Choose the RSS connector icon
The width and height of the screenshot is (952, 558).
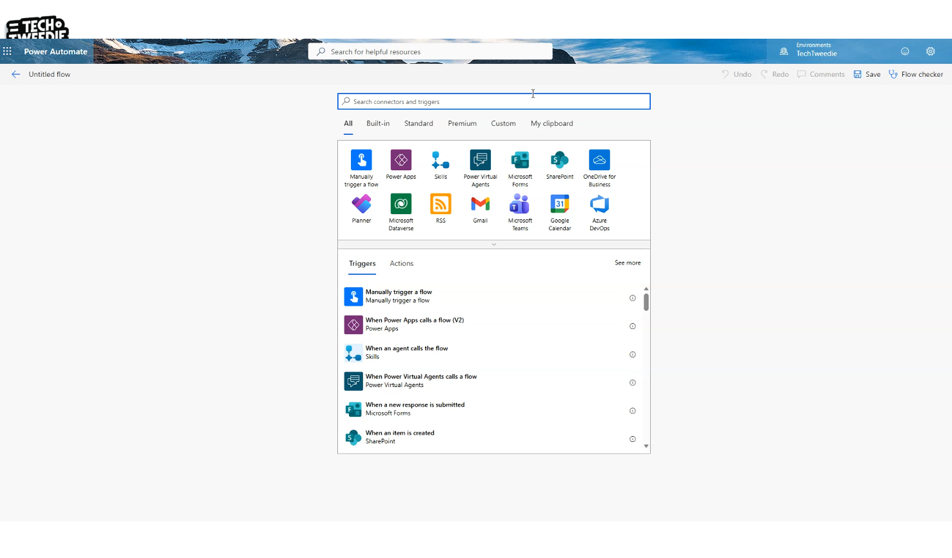[x=441, y=204]
